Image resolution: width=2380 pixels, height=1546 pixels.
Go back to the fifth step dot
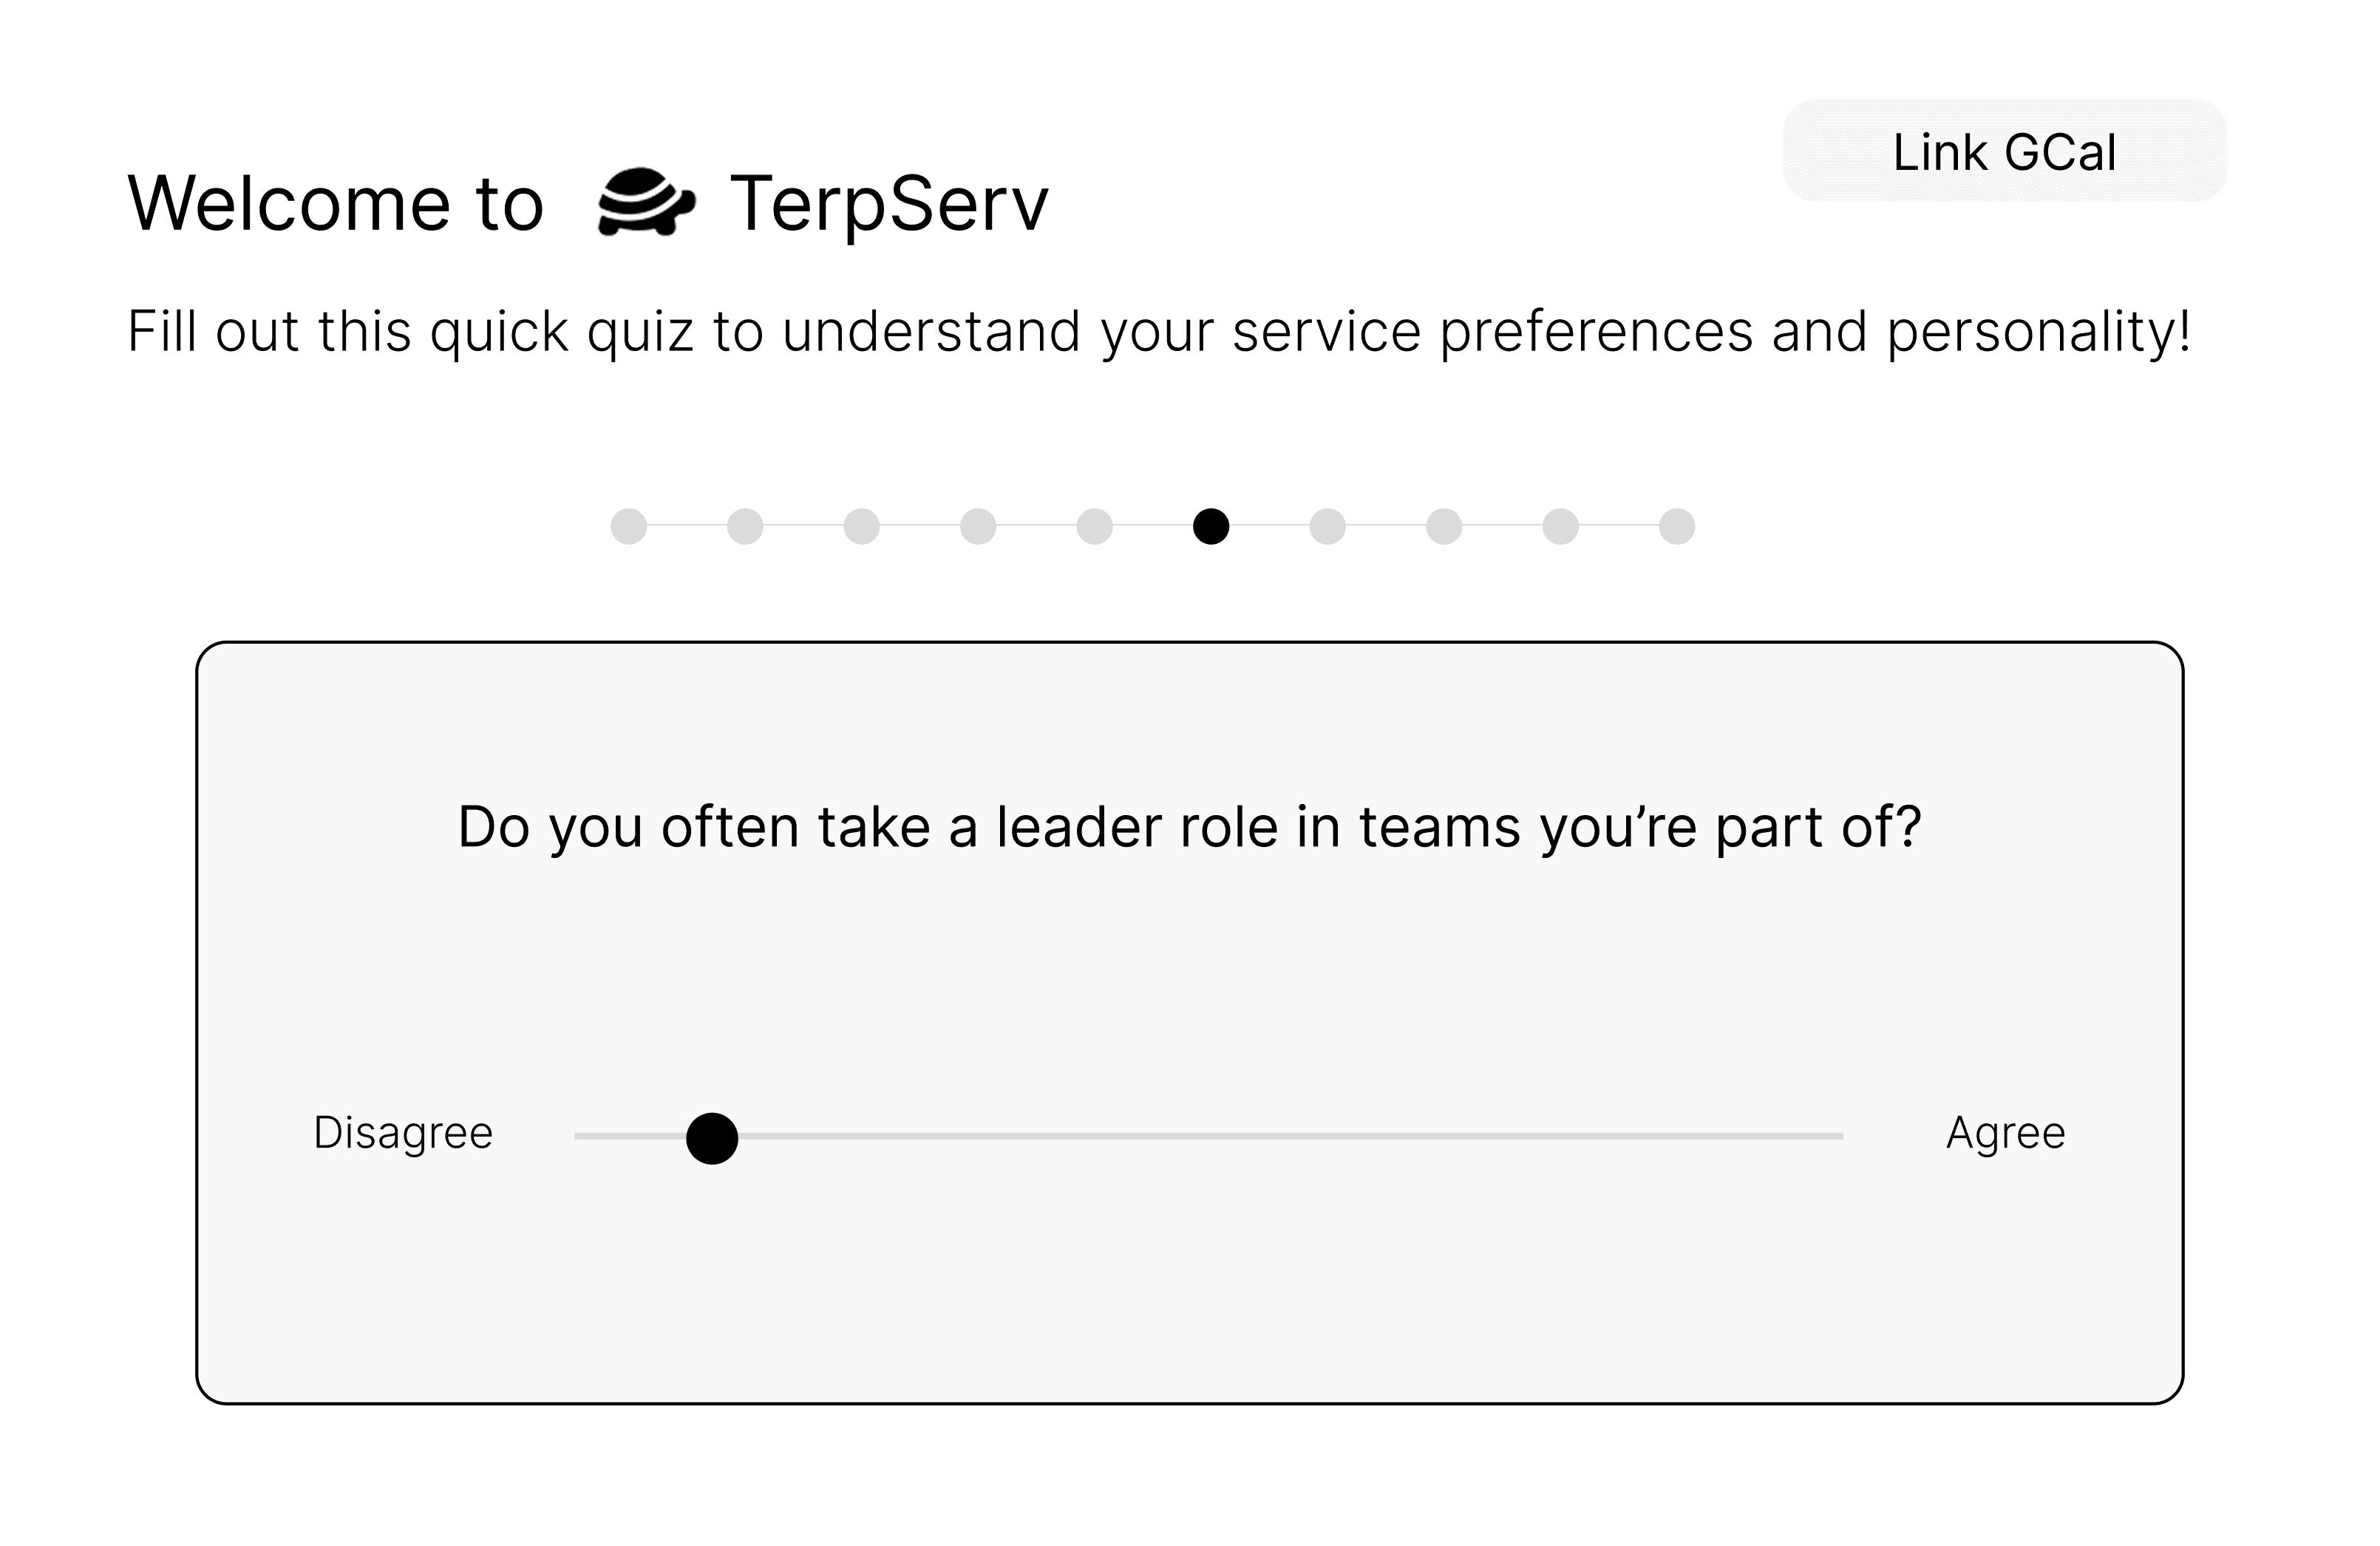[1095, 526]
